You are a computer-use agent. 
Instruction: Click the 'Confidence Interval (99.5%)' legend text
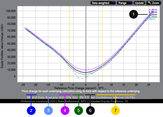point(115,97)
